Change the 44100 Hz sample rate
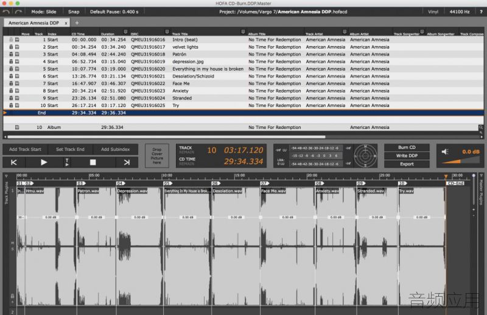487x315 pixels. coord(460,12)
